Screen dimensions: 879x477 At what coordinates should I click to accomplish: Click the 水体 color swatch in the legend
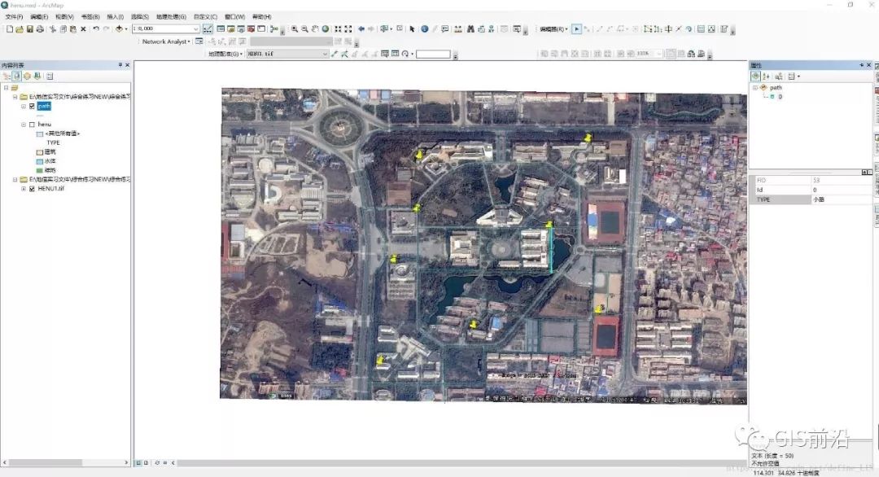pyautogui.click(x=39, y=160)
